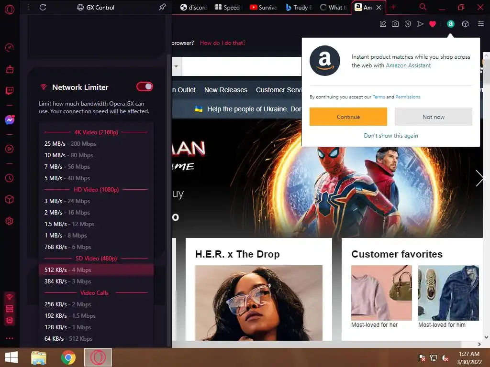Click the send flow arrow icon
The width and height of the screenshot is (490, 367).
420,24
